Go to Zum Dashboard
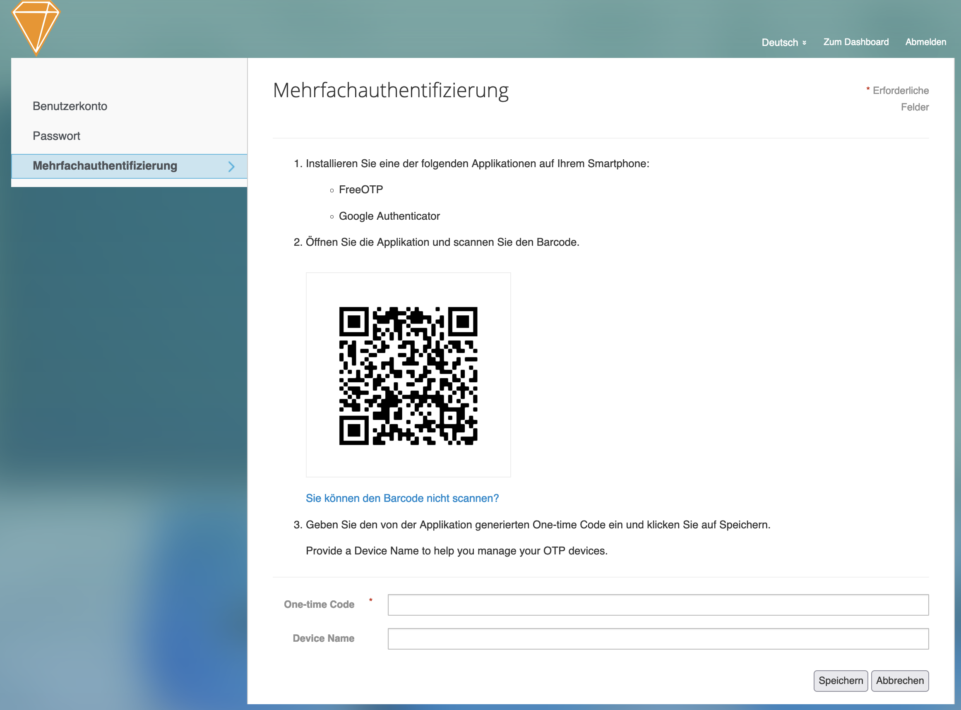 856,42
